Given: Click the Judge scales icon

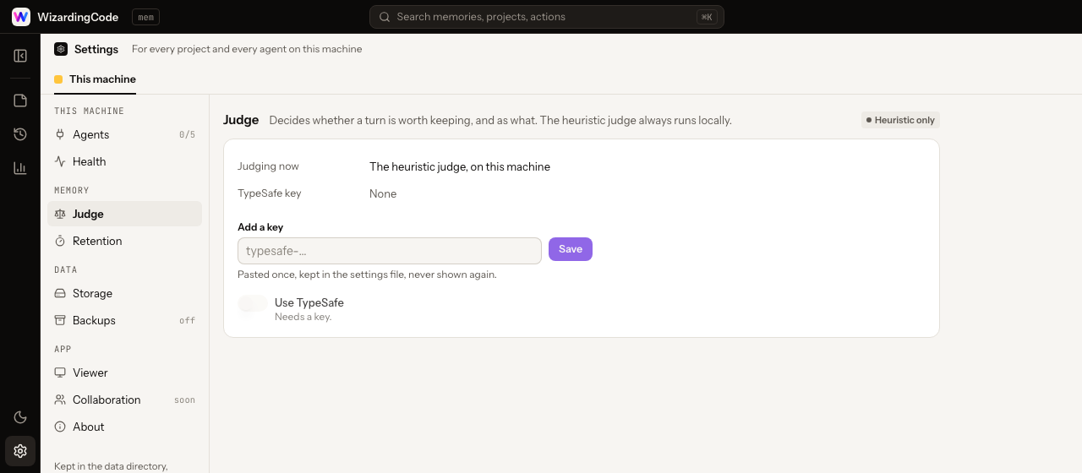Looking at the screenshot, I should tap(60, 214).
